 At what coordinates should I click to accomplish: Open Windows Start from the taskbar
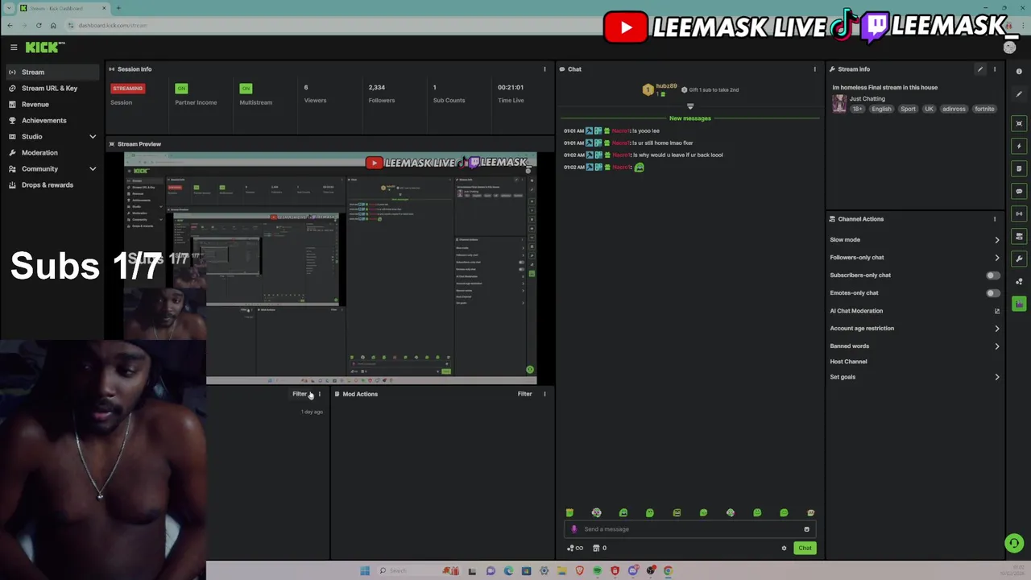[x=365, y=570]
